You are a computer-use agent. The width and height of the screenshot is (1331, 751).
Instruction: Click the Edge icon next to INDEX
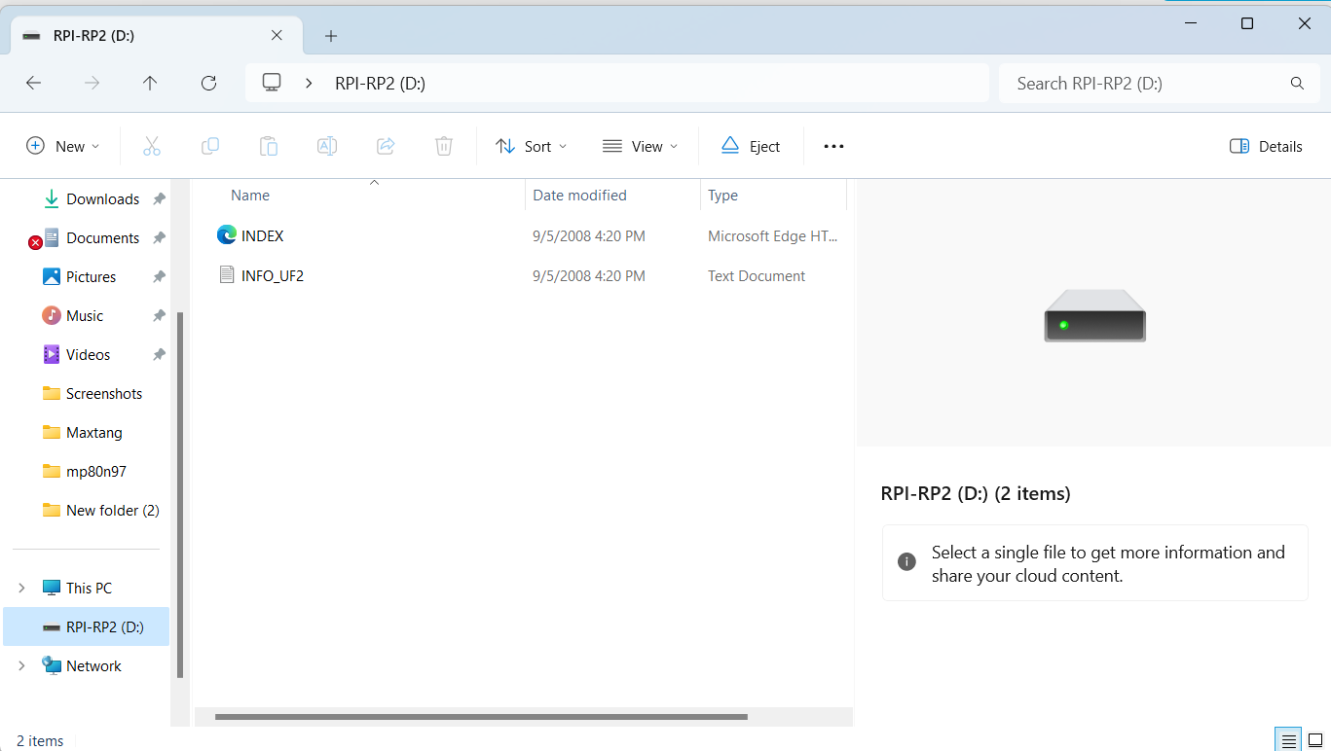[227, 234]
